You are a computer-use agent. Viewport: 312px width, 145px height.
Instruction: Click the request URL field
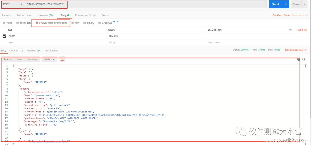point(145,4)
